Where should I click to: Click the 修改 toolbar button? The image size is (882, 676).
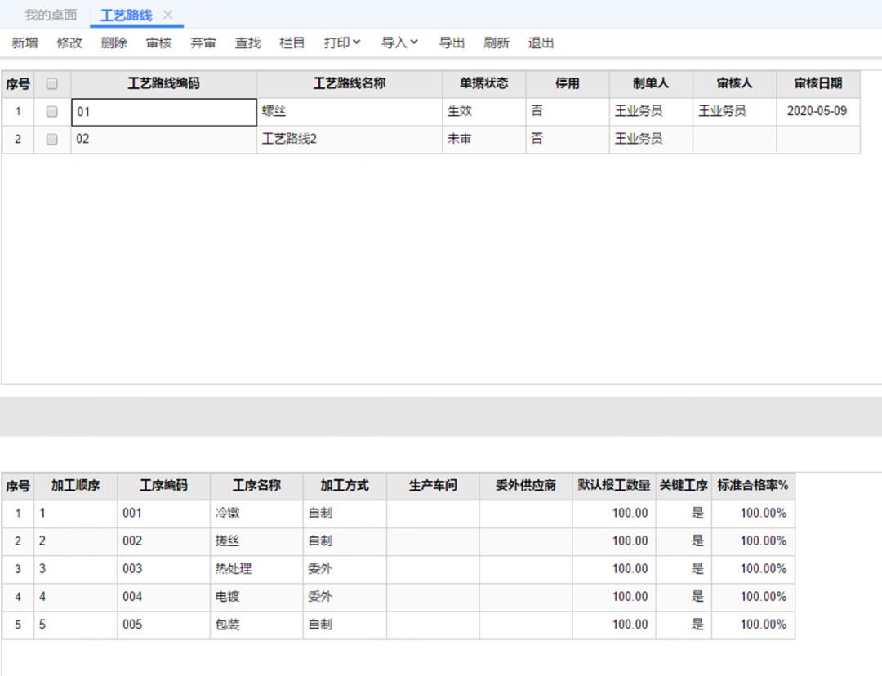69,42
